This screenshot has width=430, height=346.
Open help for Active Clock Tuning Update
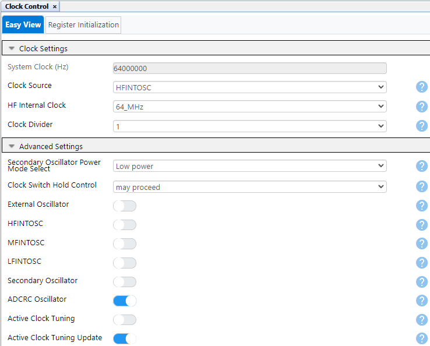pos(422,338)
